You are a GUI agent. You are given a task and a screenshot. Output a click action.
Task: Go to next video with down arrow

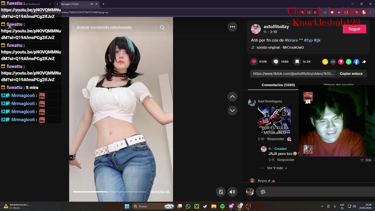pyautogui.click(x=232, y=110)
